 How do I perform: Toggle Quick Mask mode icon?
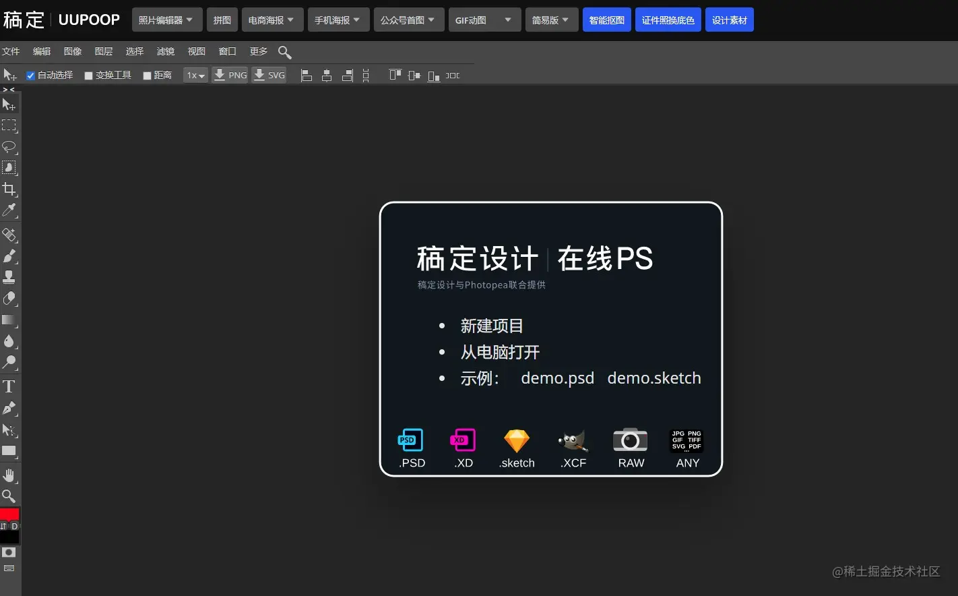[x=9, y=552]
